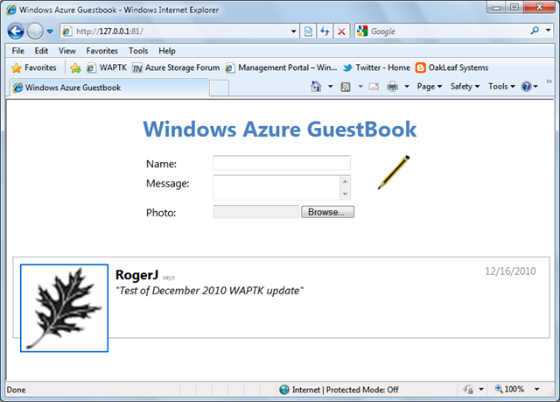Stop loading with the red X icon
The width and height of the screenshot is (560, 402).
tap(341, 32)
